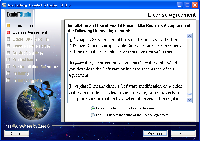Screen dimensions: 200x141
Task: Click the Eclipse Home Folder step label
Action: click(x=31, y=46)
